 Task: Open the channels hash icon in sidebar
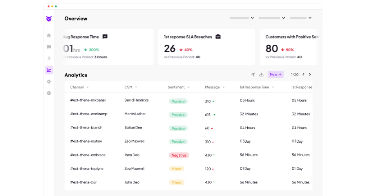point(49,58)
